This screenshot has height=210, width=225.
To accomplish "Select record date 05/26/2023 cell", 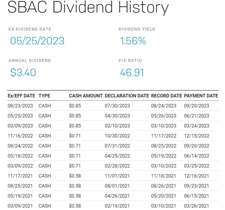I will coord(163,116).
